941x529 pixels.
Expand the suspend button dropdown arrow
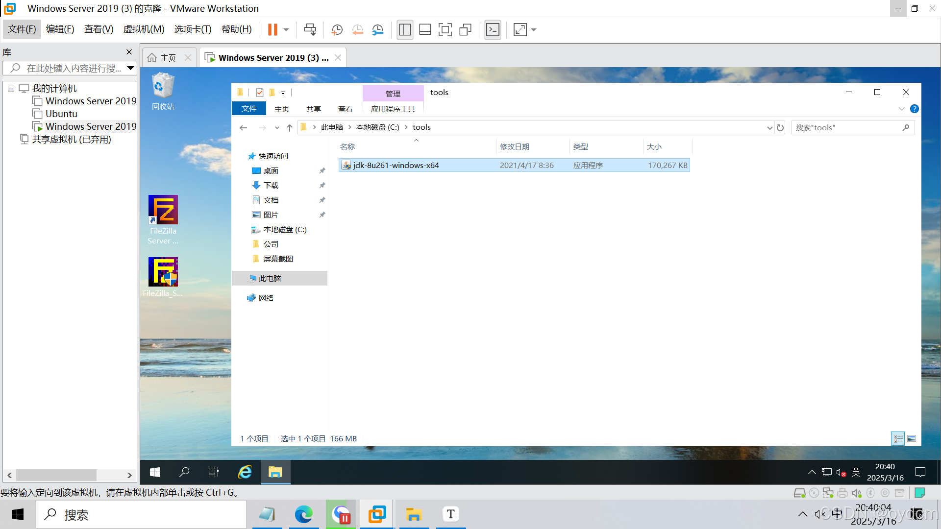pos(285,29)
